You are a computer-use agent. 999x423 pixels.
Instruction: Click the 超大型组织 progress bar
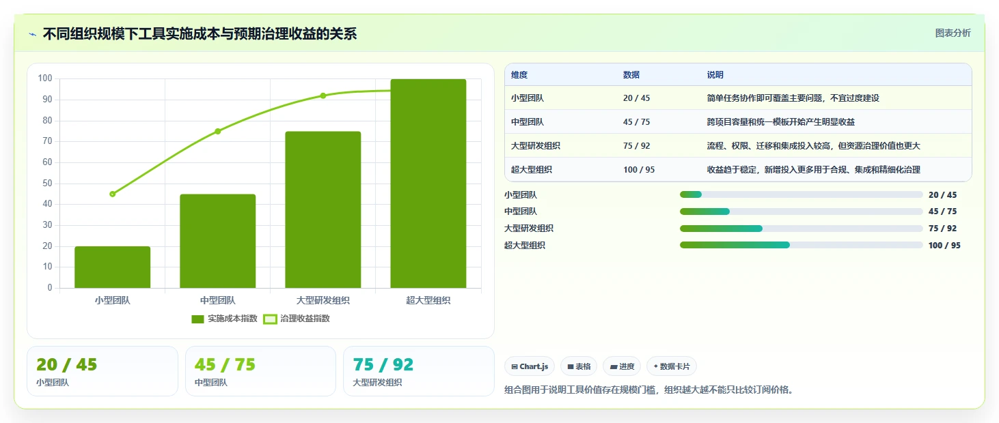click(x=802, y=245)
